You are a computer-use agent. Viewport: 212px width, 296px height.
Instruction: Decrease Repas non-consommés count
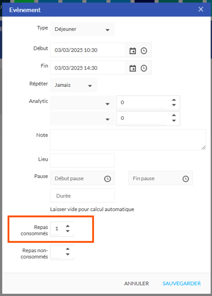click(x=68, y=255)
